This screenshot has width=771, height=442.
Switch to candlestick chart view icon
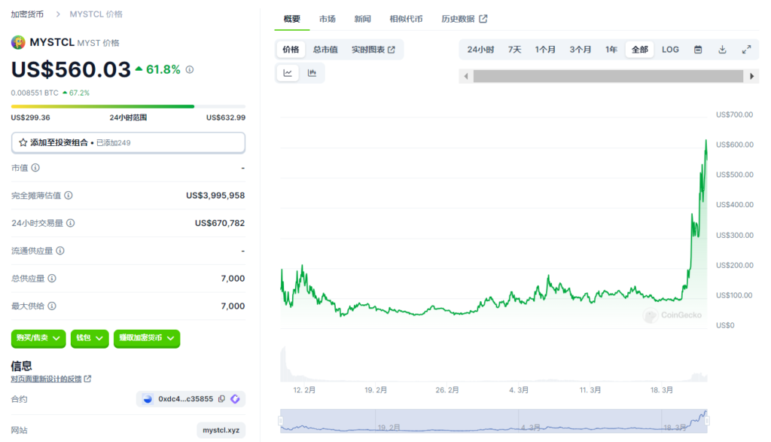tap(312, 73)
